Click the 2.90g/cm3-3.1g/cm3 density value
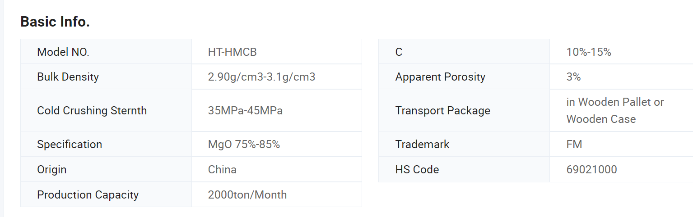The image size is (693, 217). click(261, 77)
